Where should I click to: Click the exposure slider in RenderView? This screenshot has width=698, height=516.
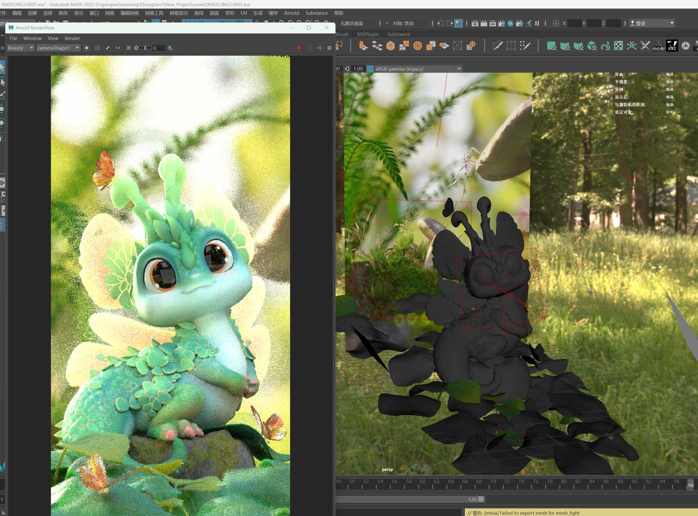145,48
